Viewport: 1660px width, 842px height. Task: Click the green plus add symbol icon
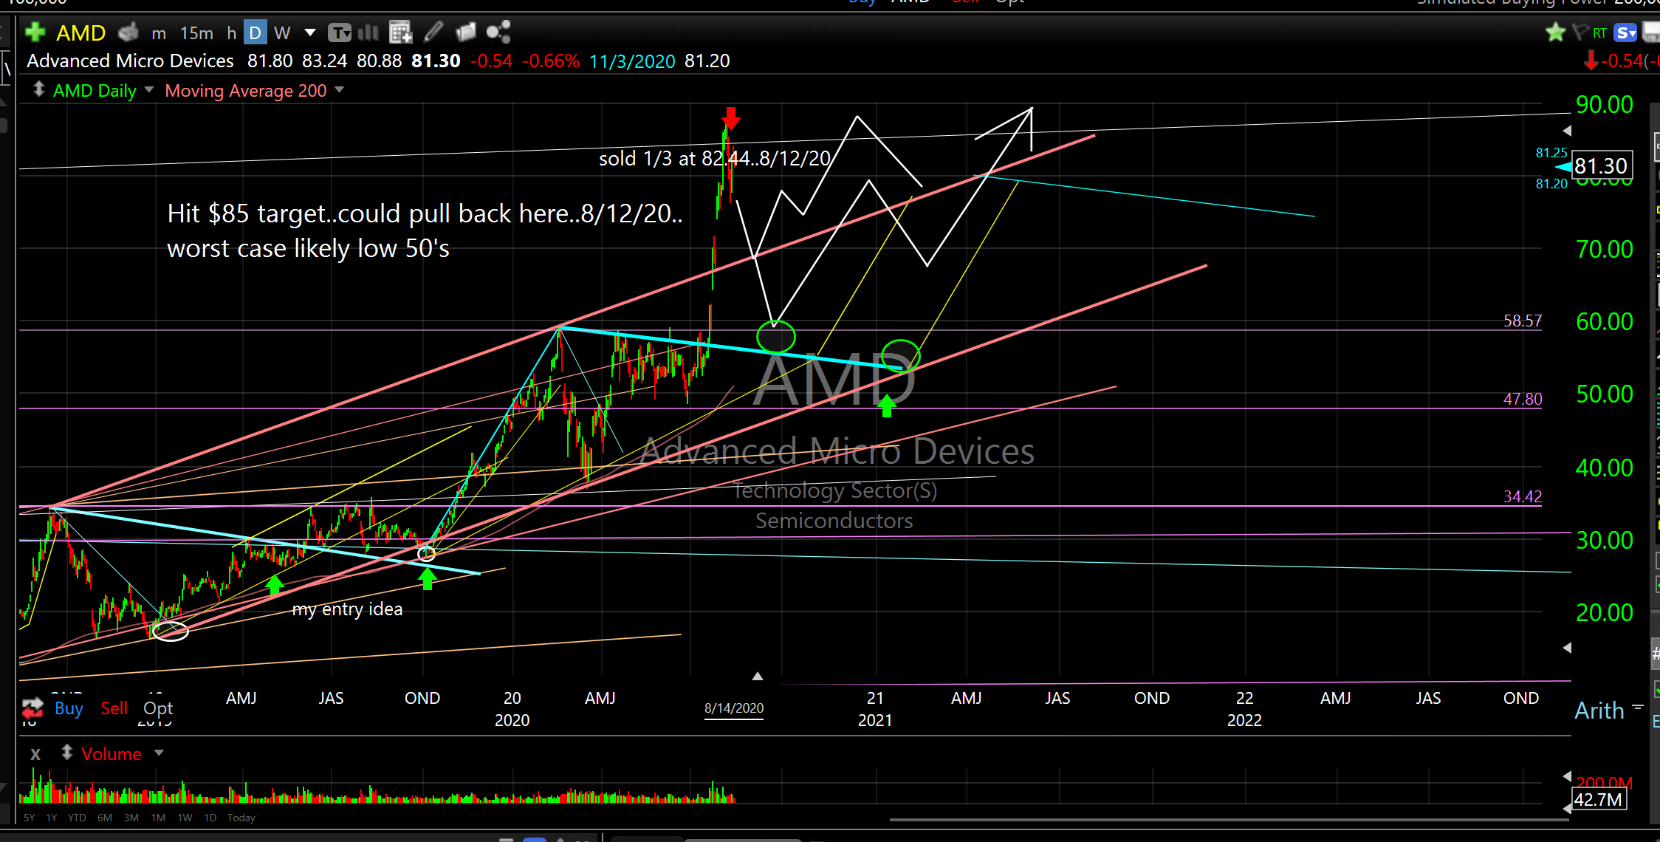[x=35, y=32]
